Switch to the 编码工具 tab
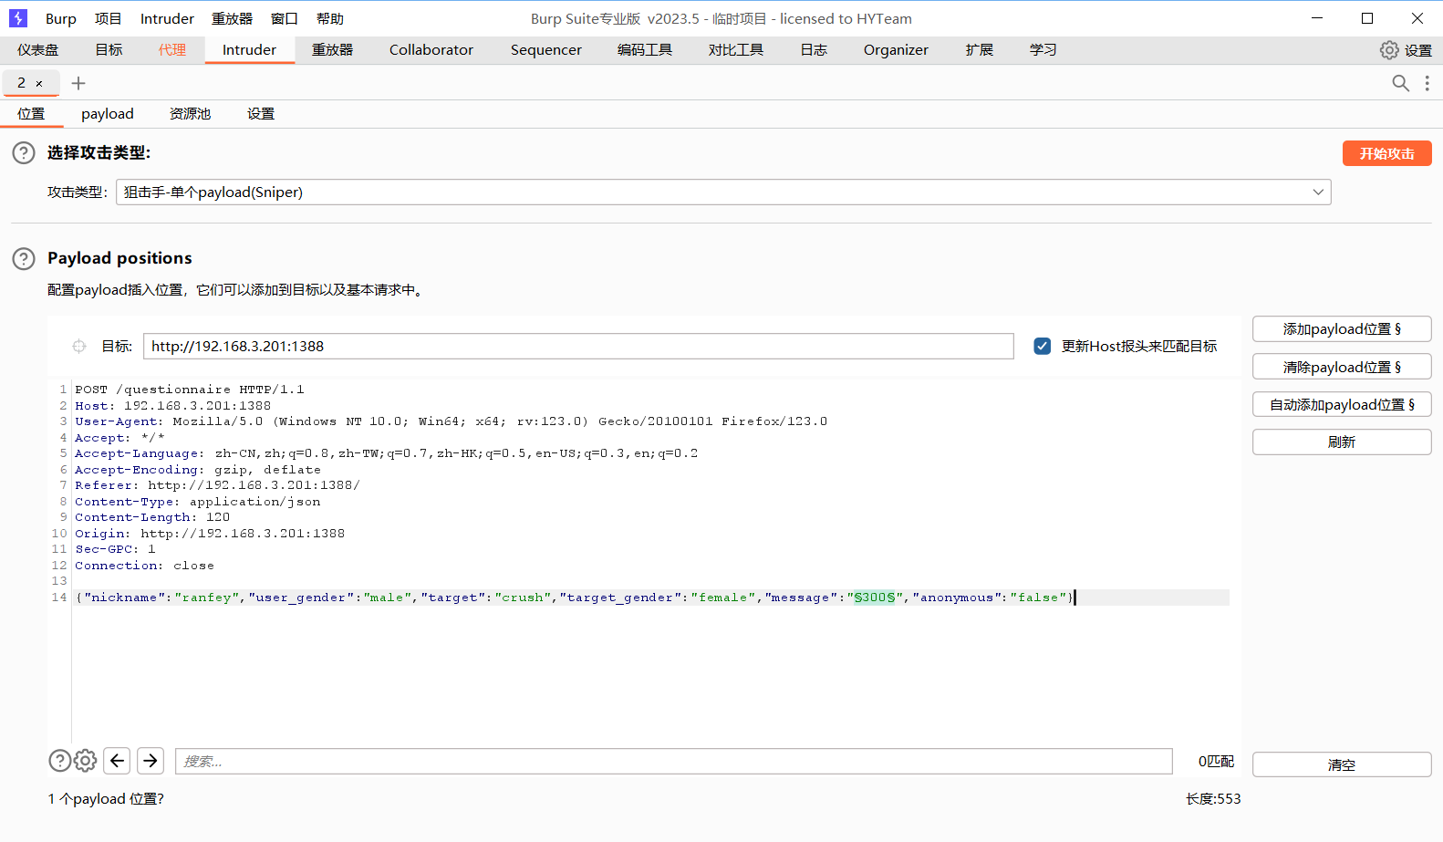The height and width of the screenshot is (842, 1443). (x=645, y=50)
